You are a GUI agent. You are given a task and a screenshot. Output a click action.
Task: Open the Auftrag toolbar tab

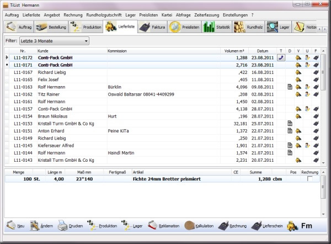pos(19,27)
